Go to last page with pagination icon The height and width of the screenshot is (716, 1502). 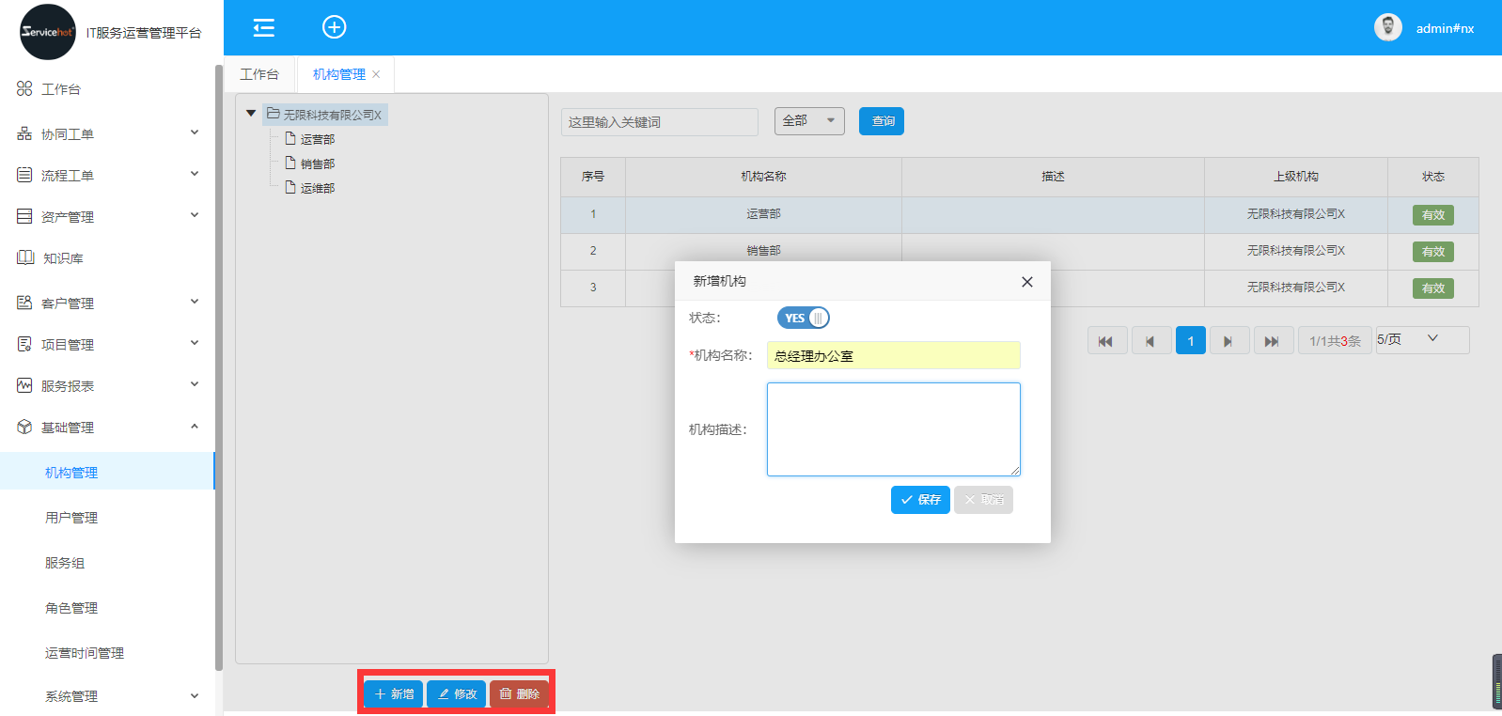[x=1271, y=341]
